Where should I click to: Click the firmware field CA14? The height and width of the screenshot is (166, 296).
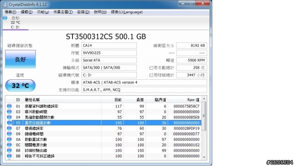point(109,46)
